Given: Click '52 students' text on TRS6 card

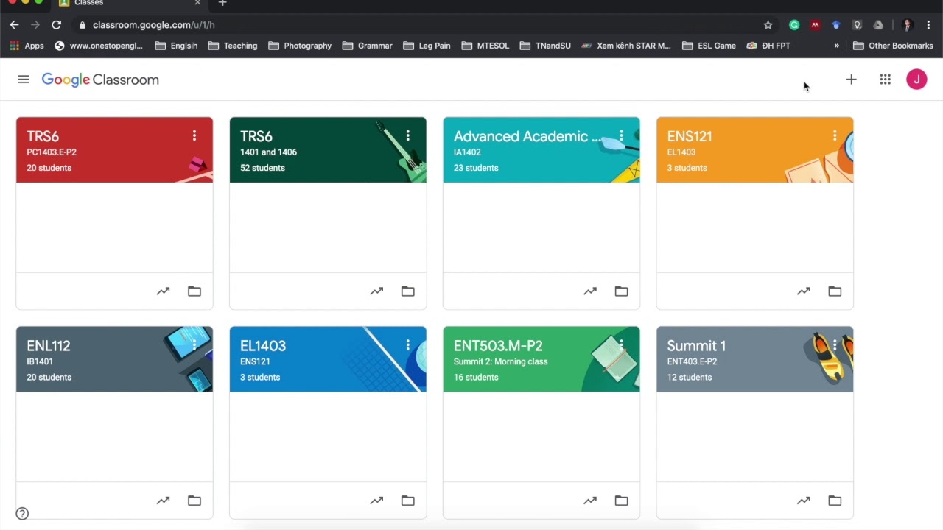Looking at the screenshot, I should click(262, 168).
